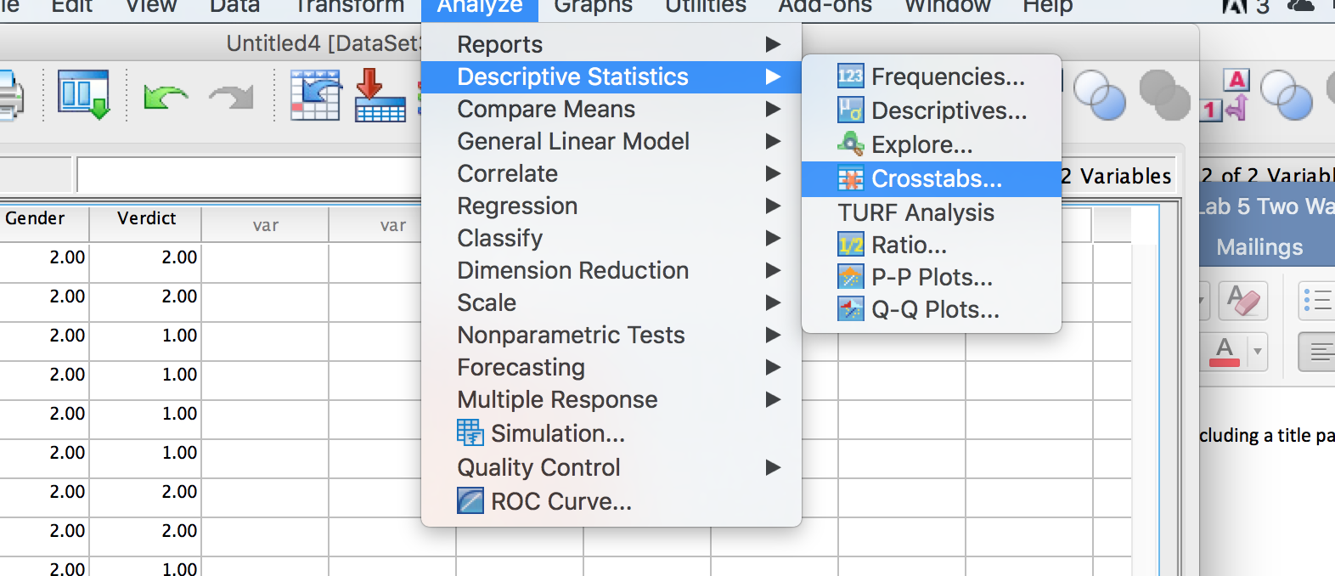
Task: Expand the Reports submenu
Action: (x=773, y=44)
